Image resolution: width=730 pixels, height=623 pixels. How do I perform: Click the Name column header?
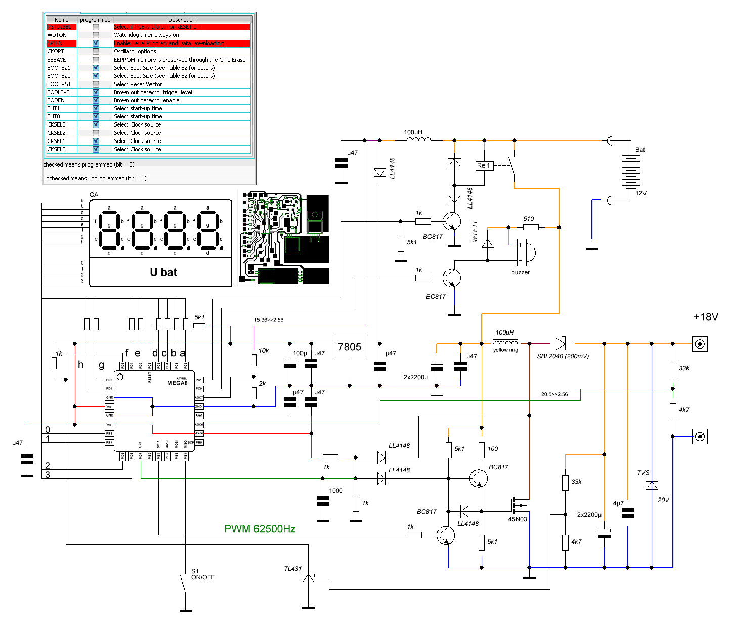62,20
